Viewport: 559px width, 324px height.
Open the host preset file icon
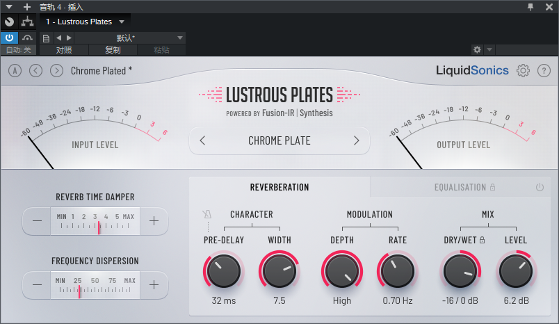click(x=46, y=38)
